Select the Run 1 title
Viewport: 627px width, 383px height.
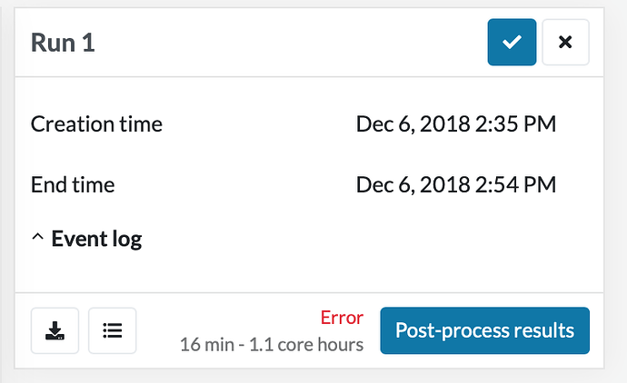[63, 43]
